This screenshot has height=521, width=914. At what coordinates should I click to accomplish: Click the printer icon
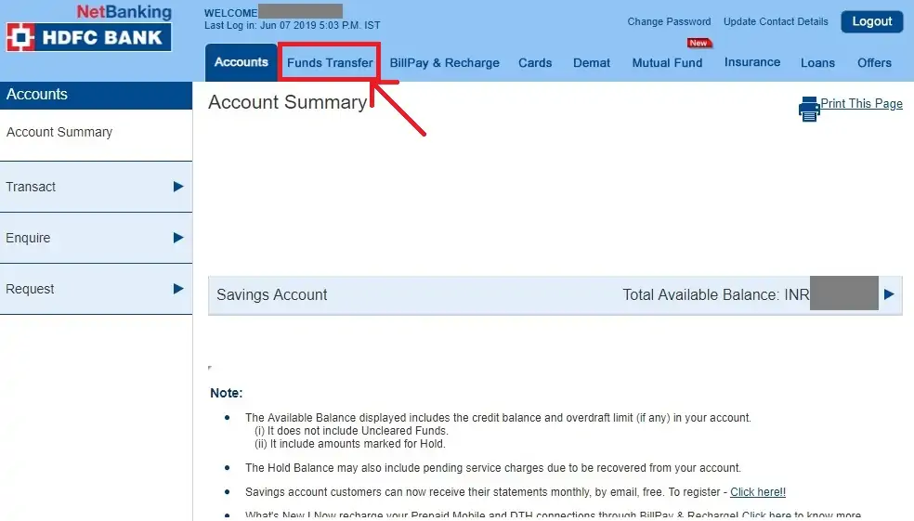(x=809, y=109)
